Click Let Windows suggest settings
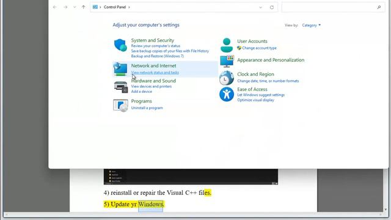The width and height of the screenshot is (391, 220). click(261, 95)
